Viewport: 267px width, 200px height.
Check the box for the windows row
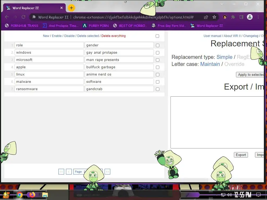158,53
